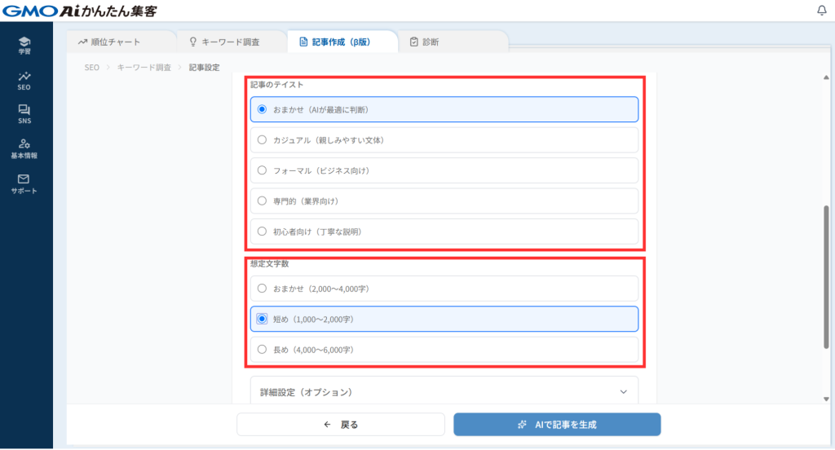This screenshot has height=450, width=835.
Task: Click キーワード調査 breadcrumb link
Action: tap(144, 68)
